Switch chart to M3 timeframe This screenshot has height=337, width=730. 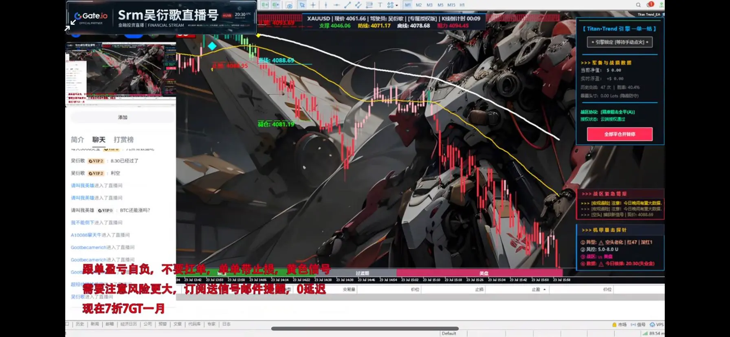pyautogui.click(x=429, y=5)
